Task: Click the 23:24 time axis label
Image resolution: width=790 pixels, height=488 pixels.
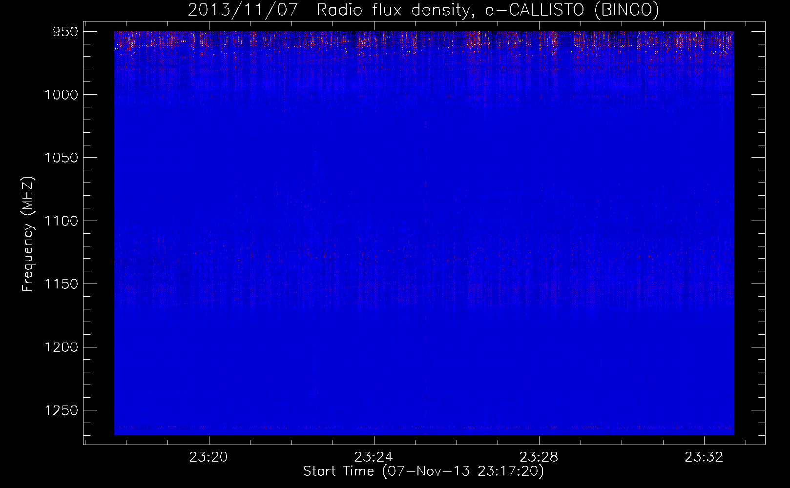Action: (374, 457)
